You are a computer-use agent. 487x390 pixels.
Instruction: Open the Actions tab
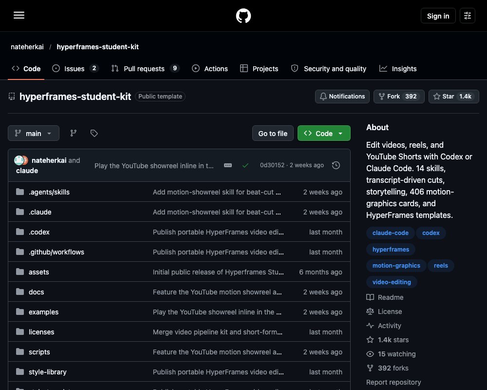(209, 68)
